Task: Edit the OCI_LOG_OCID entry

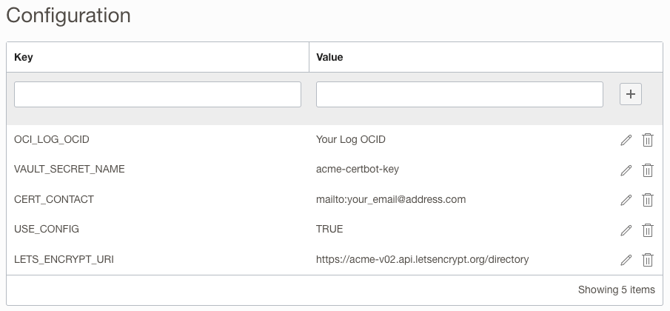Action: [626, 140]
